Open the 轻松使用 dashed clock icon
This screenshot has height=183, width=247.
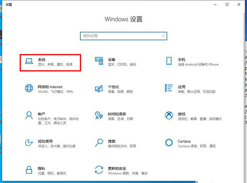[29, 142]
